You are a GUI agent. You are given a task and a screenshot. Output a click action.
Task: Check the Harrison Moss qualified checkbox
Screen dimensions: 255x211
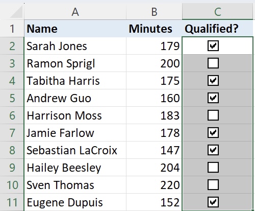tap(213, 115)
